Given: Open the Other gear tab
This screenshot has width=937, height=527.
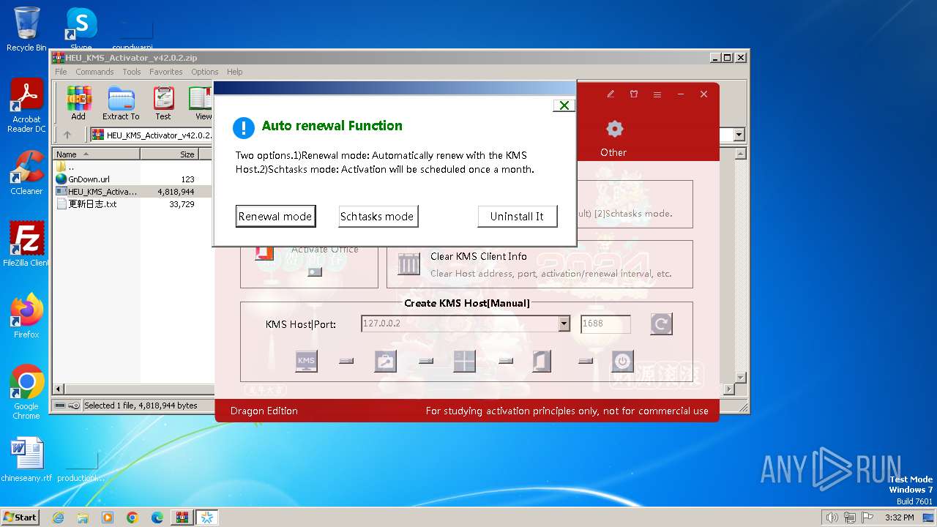Looking at the screenshot, I should tap(613, 138).
